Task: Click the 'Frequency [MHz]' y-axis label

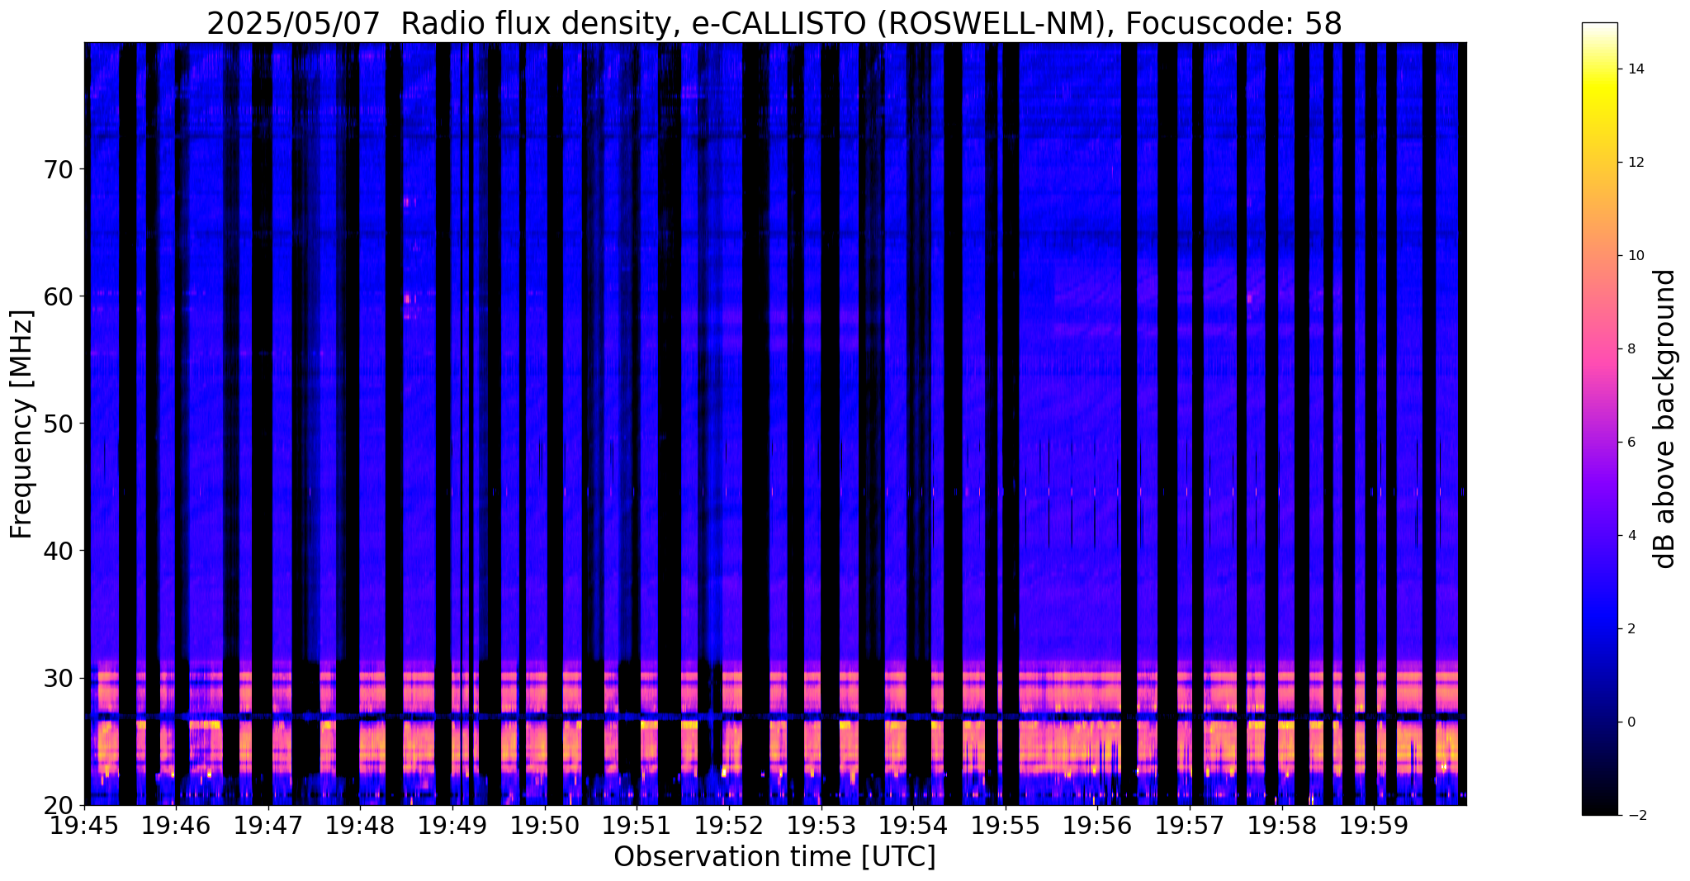Action: point(21,424)
